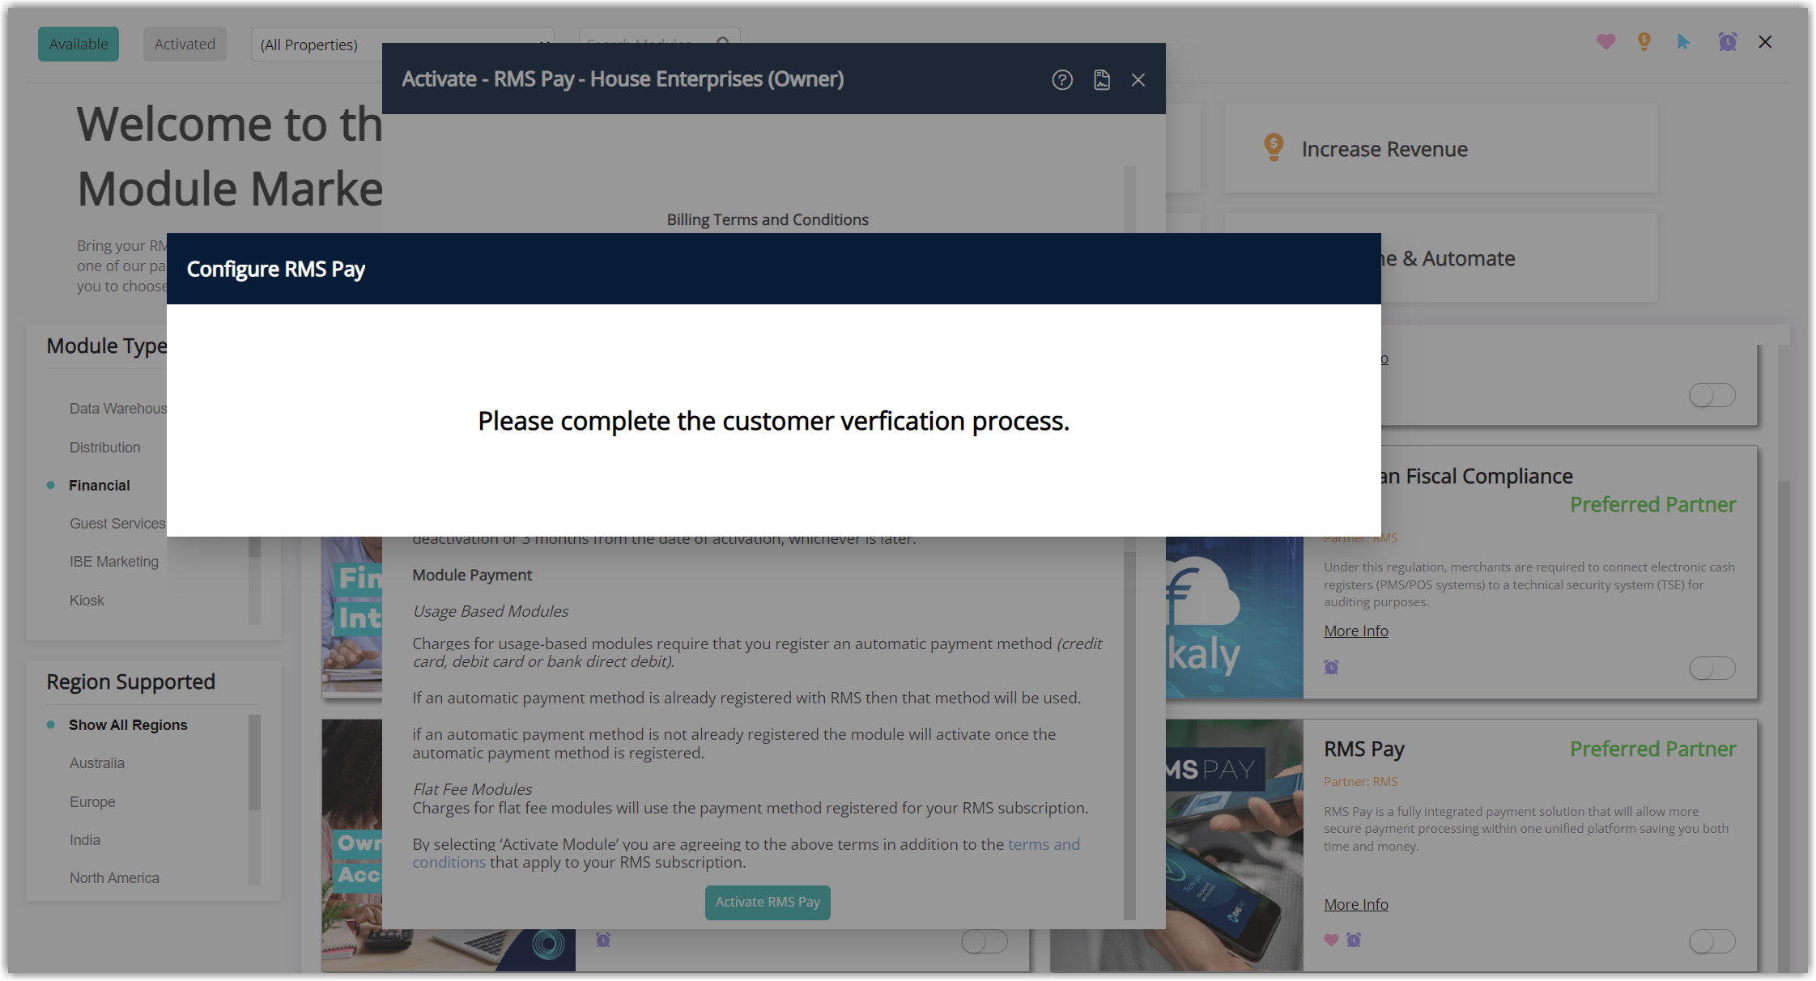Click the Billing Terms and Conditions heading
This screenshot has height=981, width=1816.
768,219
